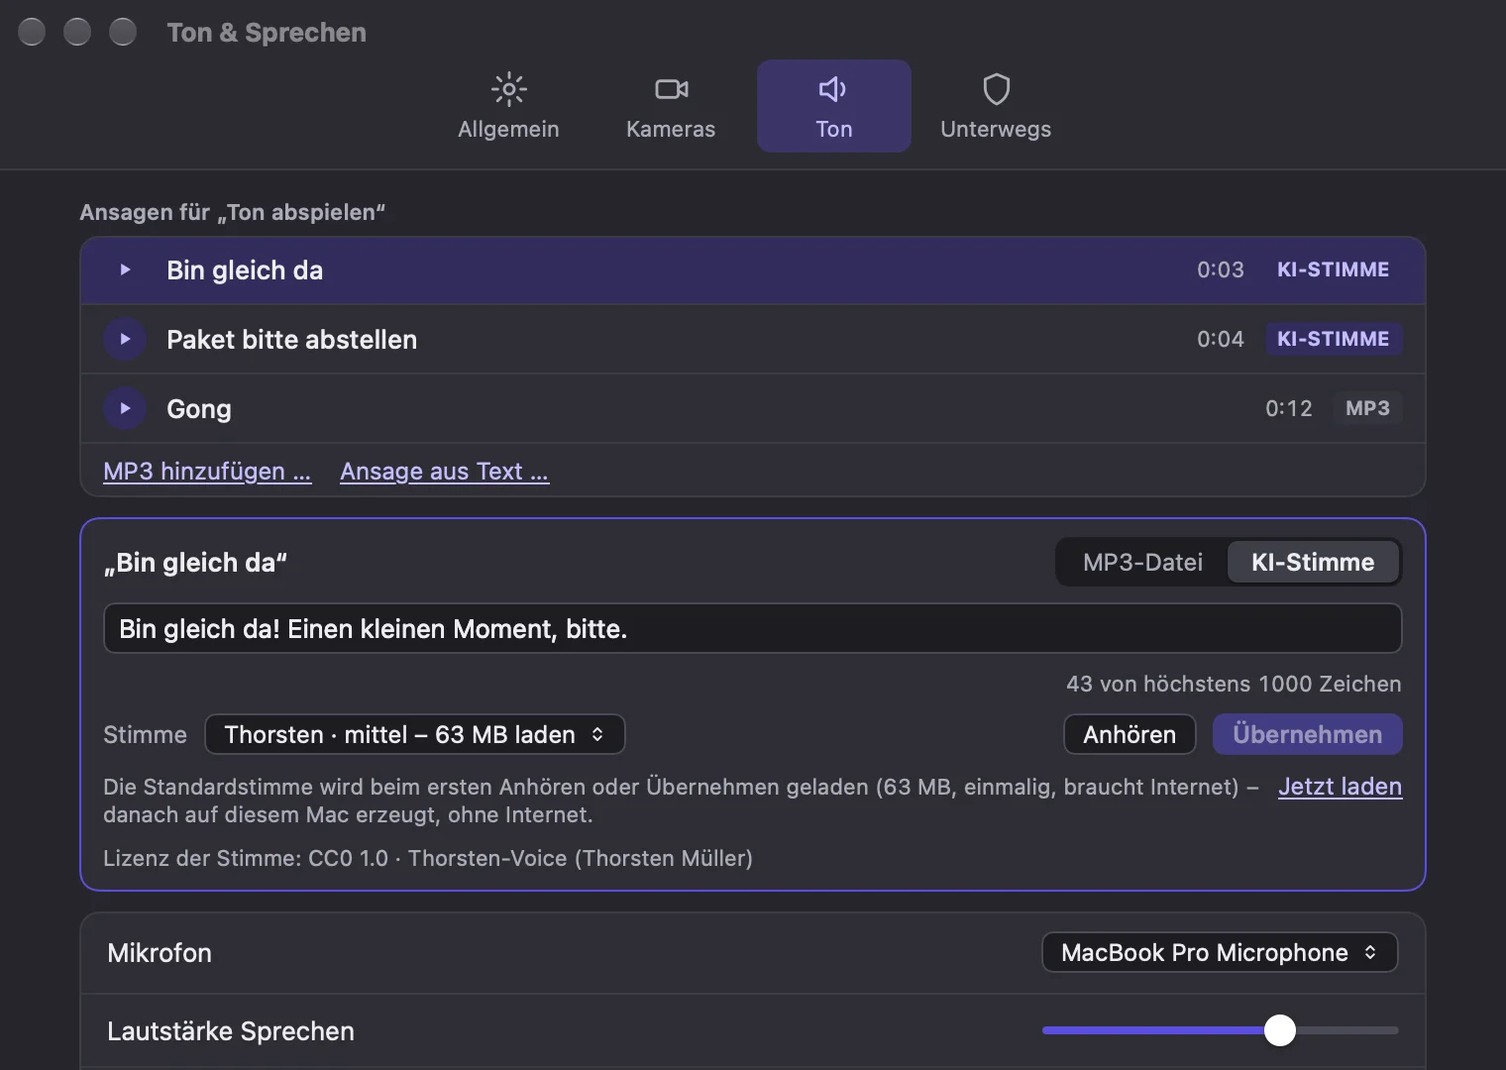Click the Allgemein sun-gear icon

click(x=508, y=89)
